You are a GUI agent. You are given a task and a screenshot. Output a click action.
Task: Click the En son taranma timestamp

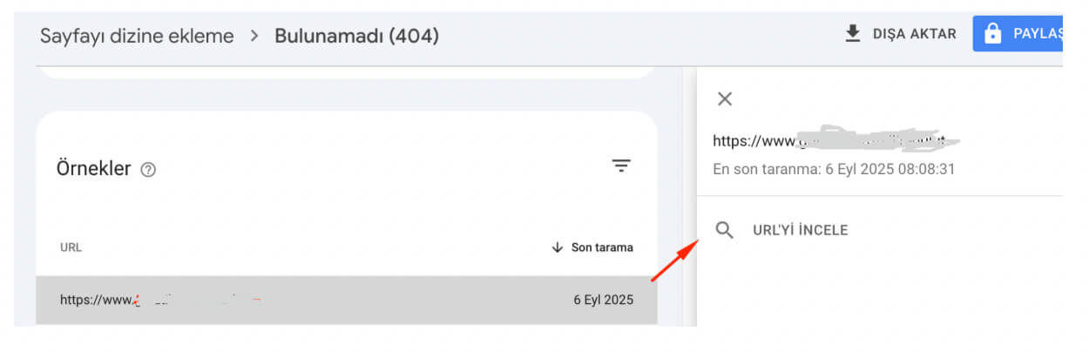coord(834,169)
